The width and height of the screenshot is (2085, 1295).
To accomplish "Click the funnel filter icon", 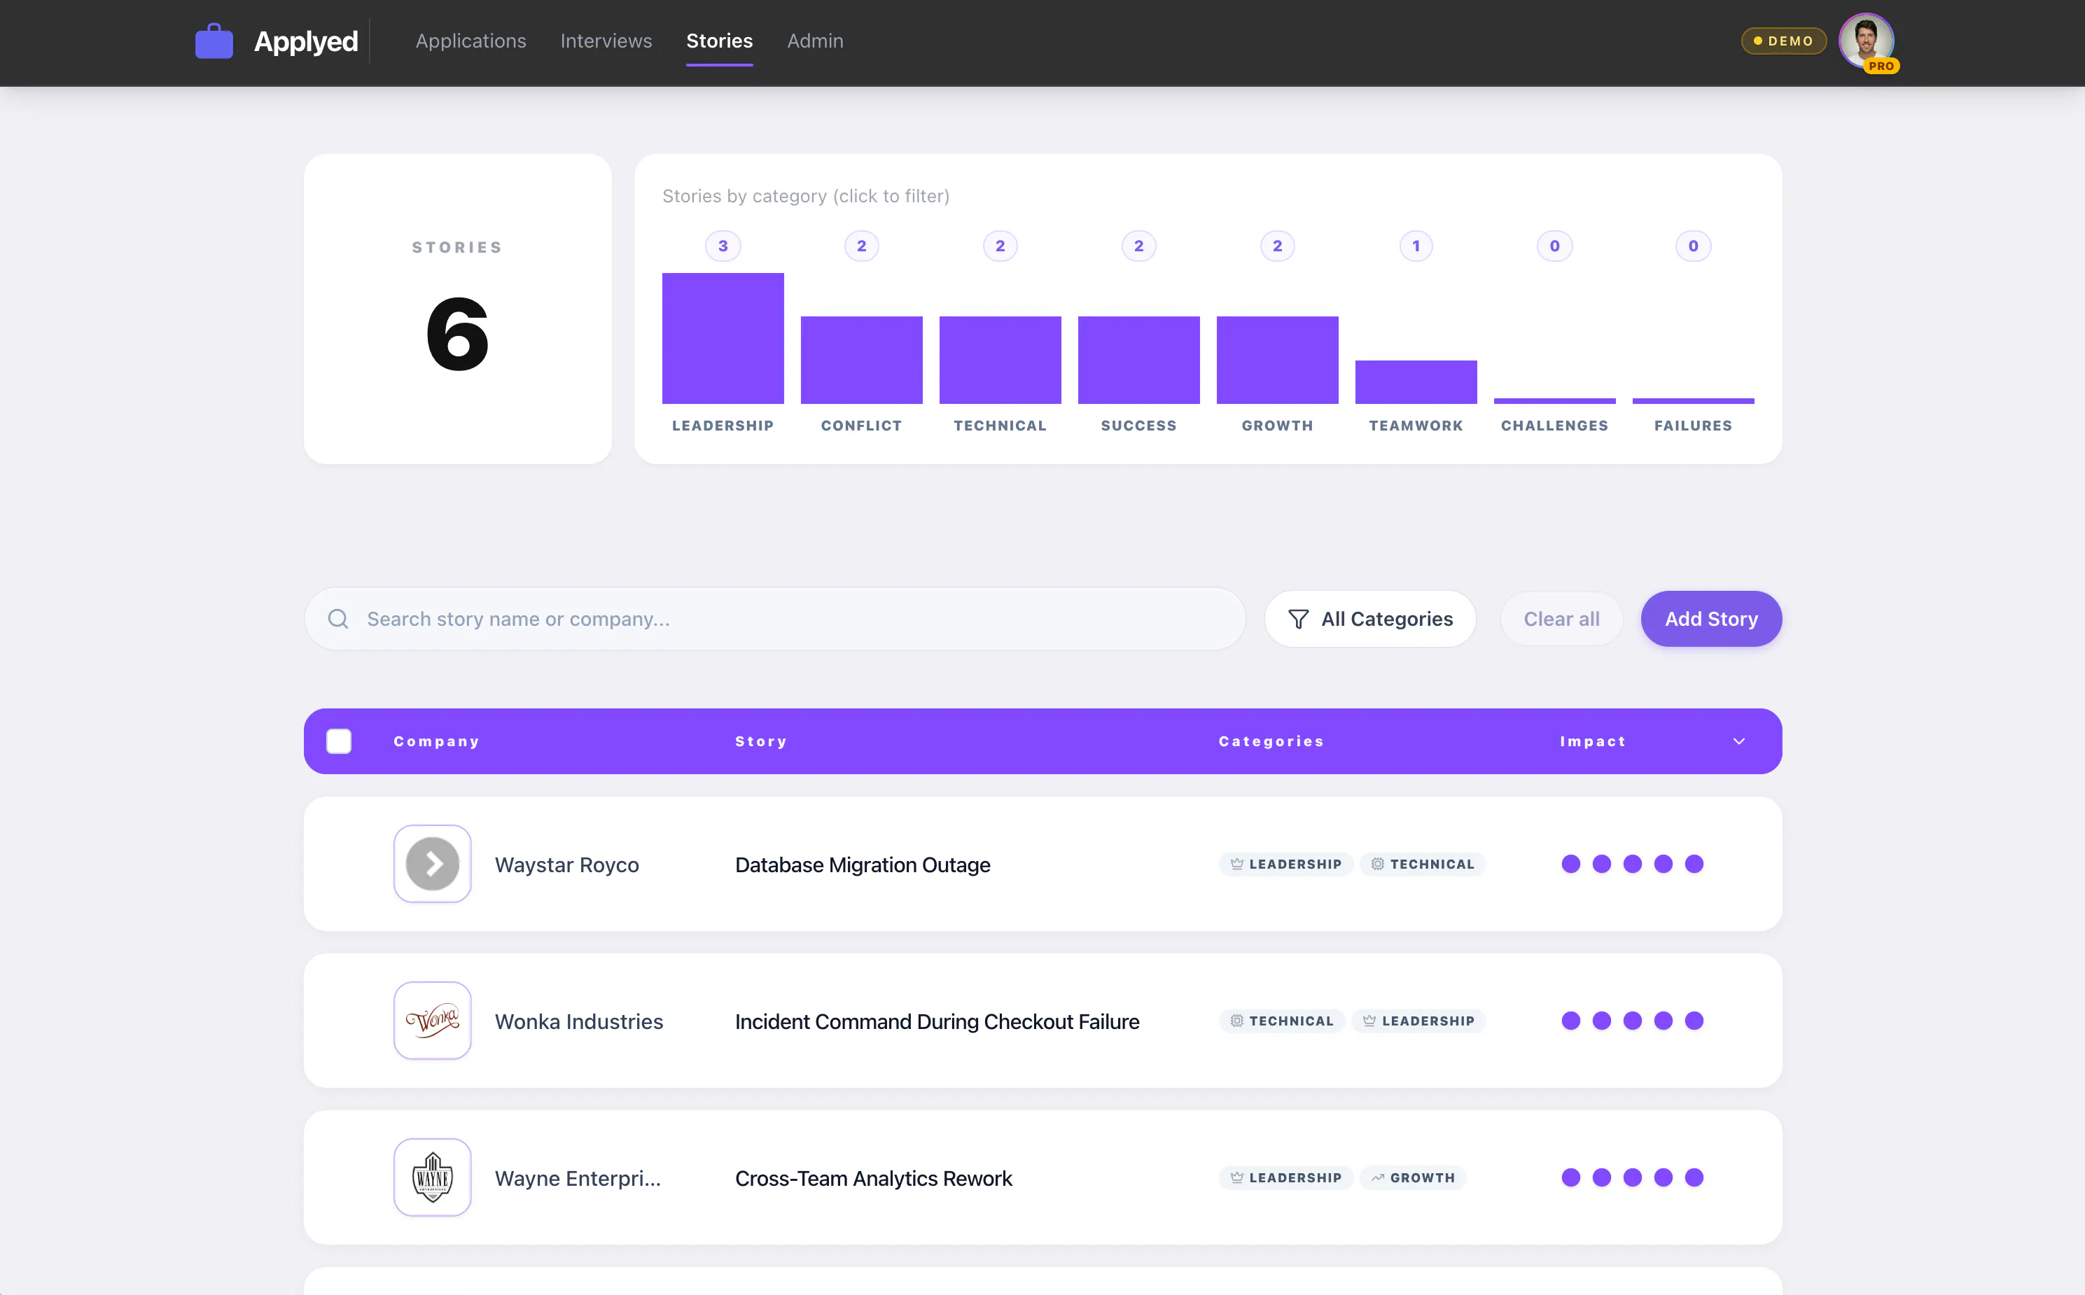I will (1299, 618).
